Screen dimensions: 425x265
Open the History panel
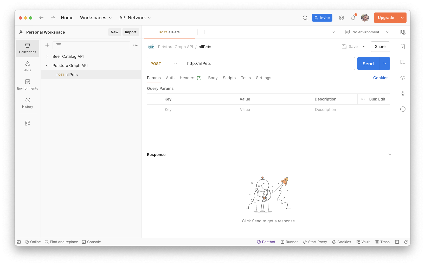pos(27,103)
